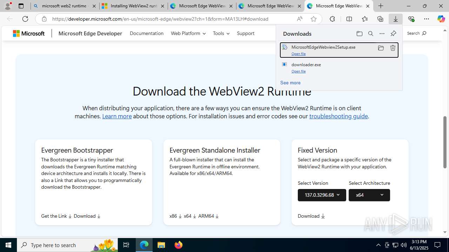Open the Copilot sidebar icon
The image size is (449, 252).
(x=441, y=19)
